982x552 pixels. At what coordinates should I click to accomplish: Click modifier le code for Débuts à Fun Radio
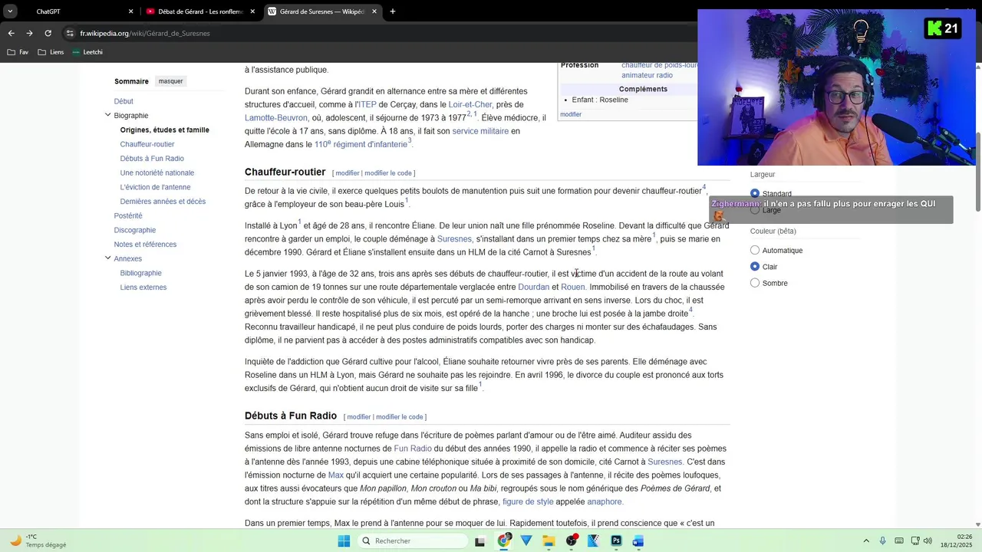click(400, 417)
